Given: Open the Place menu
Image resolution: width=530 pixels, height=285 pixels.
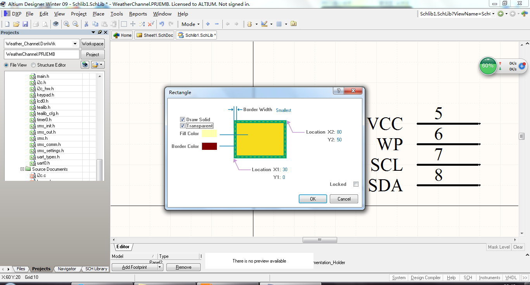Looking at the screenshot, I should click(98, 14).
